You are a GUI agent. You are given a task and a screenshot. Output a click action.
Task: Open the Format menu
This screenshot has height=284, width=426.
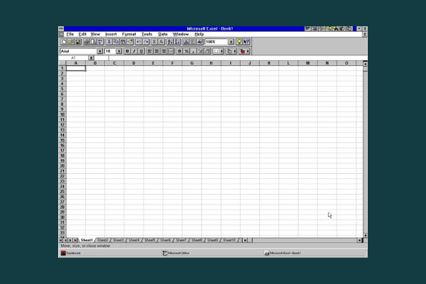pyautogui.click(x=129, y=34)
